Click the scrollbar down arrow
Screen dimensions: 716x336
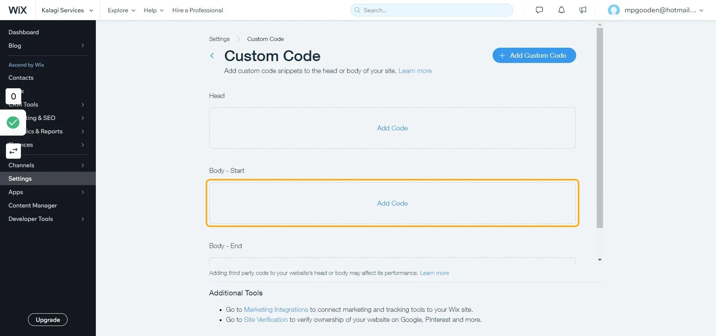(600, 260)
